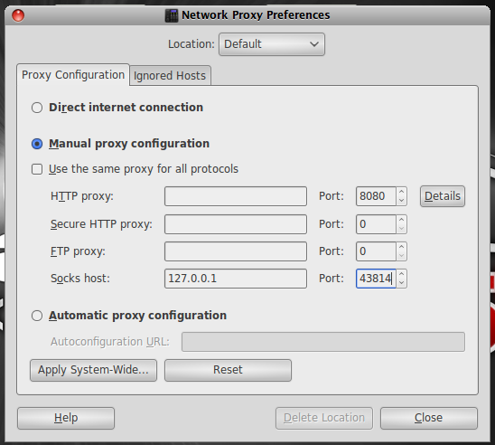
Task: Open the Help button
Action: 66,418
